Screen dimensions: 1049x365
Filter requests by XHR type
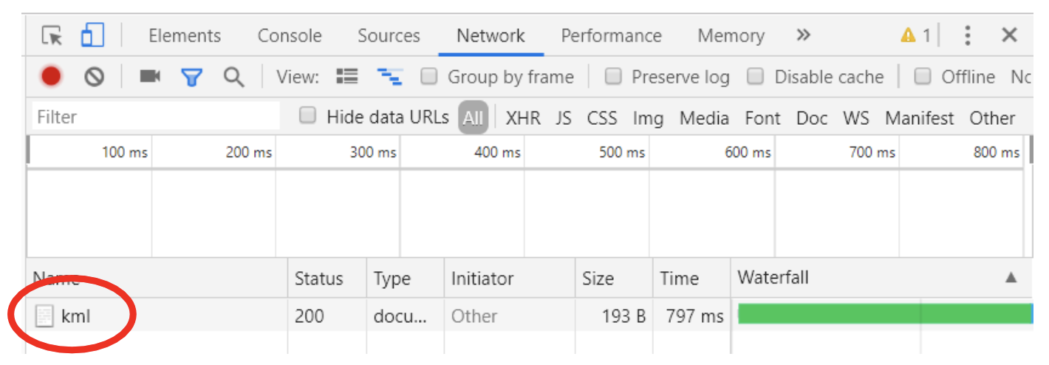point(523,118)
